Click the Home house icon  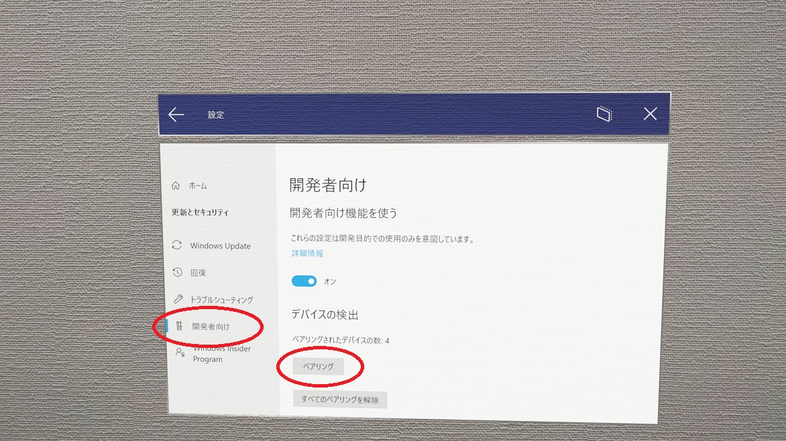click(176, 185)
